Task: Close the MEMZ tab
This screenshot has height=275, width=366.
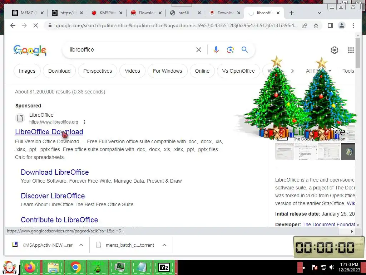Action: [42, 13]
